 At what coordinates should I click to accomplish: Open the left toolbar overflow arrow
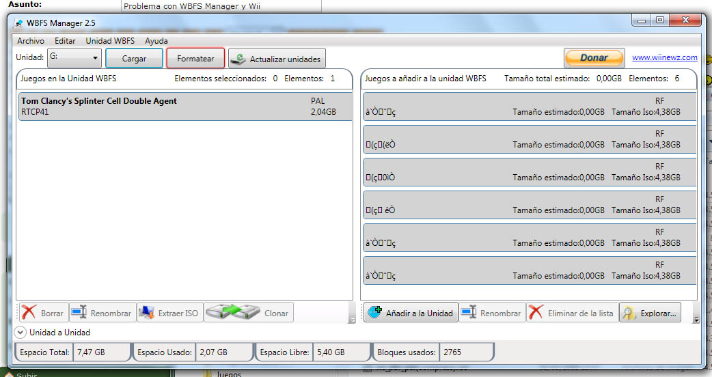[x=352, y=320]
